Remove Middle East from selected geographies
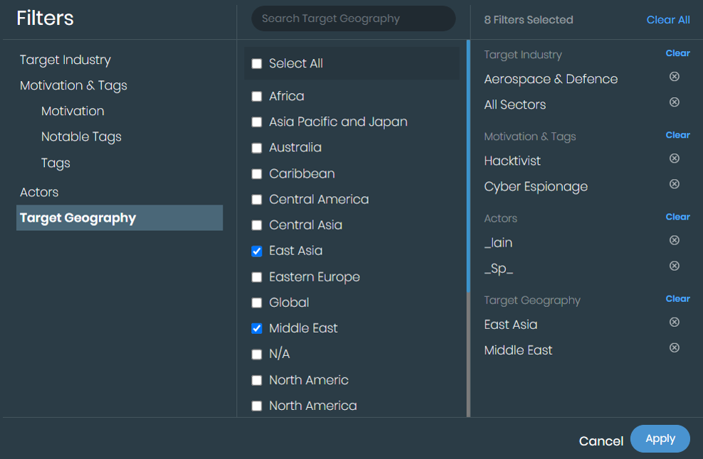This screenshot has height=459, width=703. pos(674,347)
